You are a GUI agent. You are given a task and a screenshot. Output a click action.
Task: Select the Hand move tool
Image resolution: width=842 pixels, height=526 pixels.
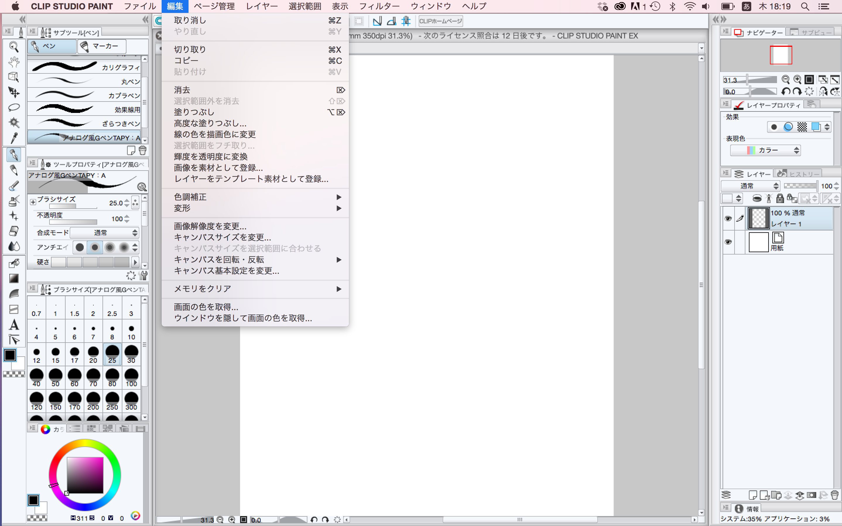point(14,61)
